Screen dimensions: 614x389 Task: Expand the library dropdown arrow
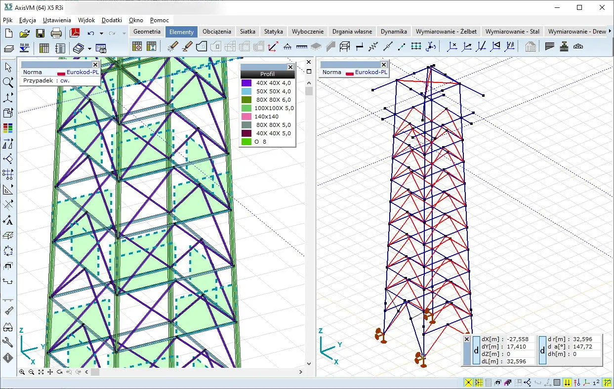89,48
